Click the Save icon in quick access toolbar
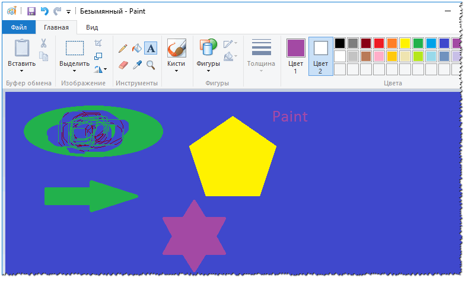 [x=31, y=11]
